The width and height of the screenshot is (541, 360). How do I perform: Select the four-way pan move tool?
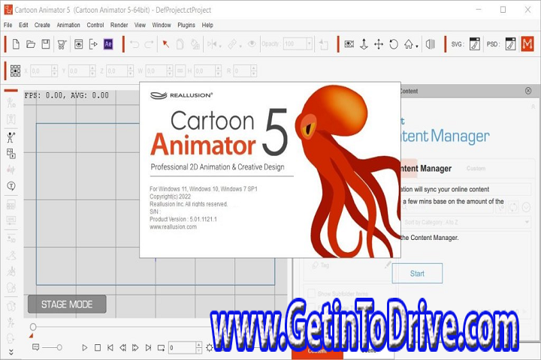point(379,44)
